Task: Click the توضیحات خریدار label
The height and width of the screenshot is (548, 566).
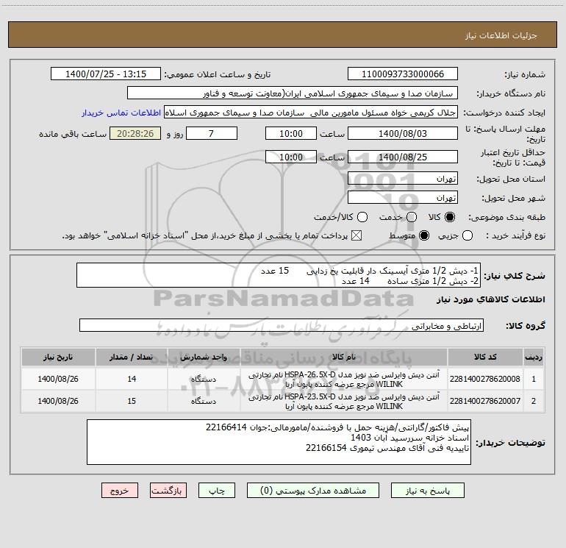Action: point(510,443)
